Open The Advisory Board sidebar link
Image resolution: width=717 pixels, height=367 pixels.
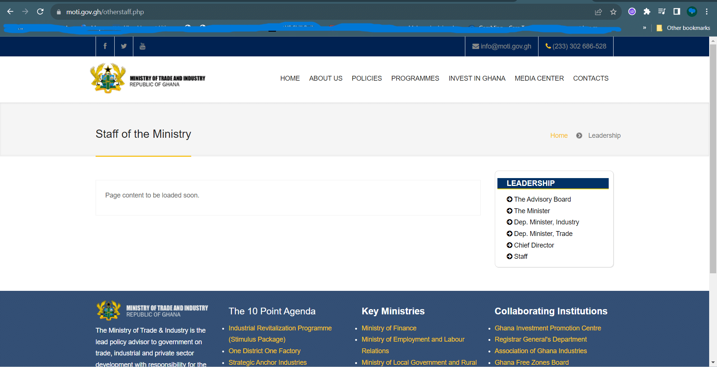click(x=542, y=199)
